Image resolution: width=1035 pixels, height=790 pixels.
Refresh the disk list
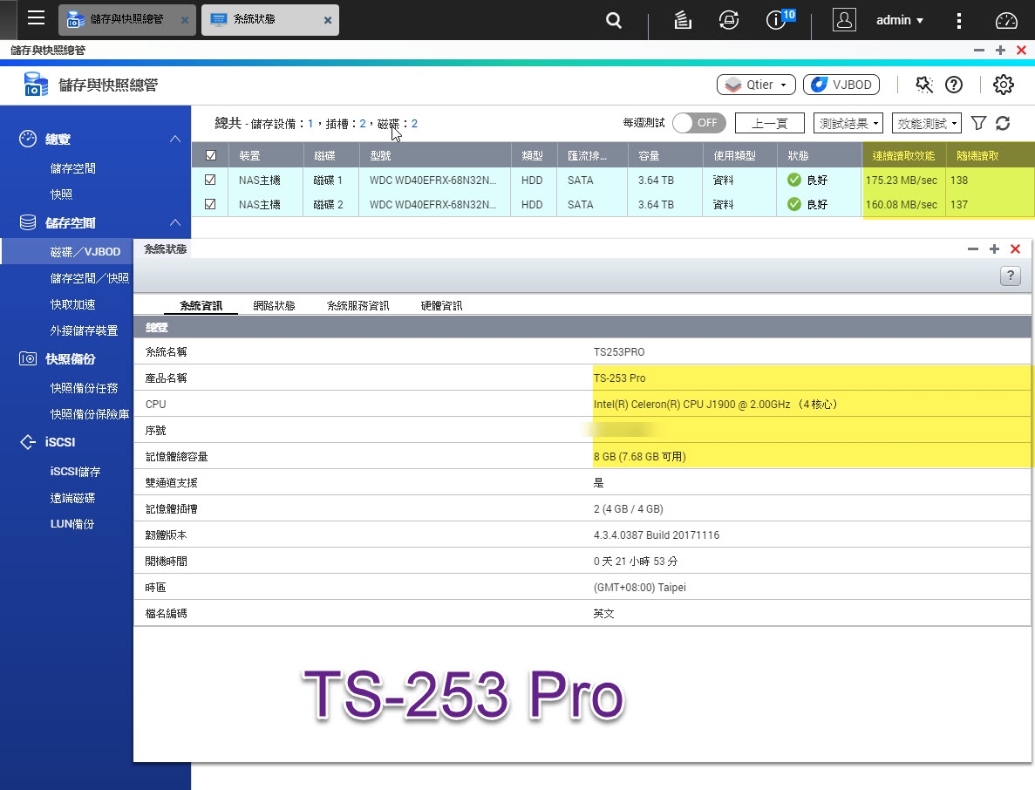[1004, 123]
